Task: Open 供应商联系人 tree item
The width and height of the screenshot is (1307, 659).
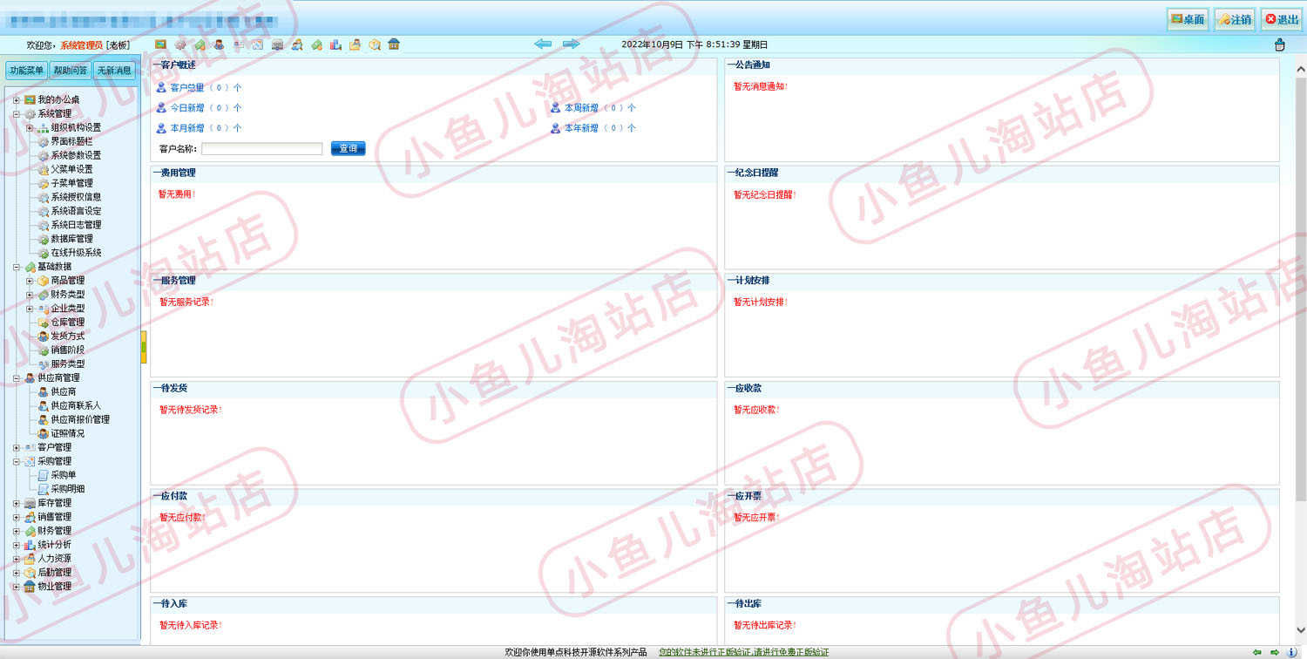Action: pos(76,406)
